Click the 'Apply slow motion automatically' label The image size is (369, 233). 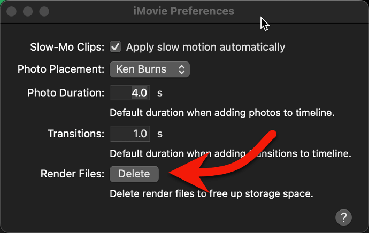[205, 47]
